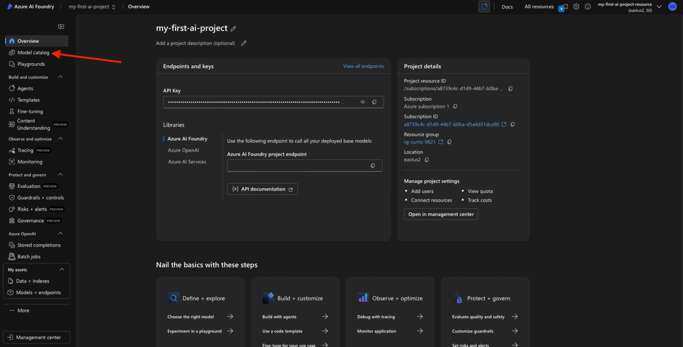Open Choose the right model arrow

(x=230, y=317)
